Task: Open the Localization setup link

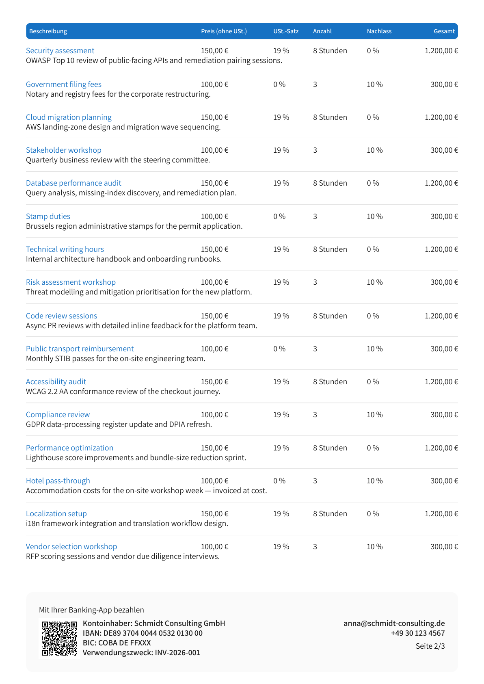Action: point(56,514)
